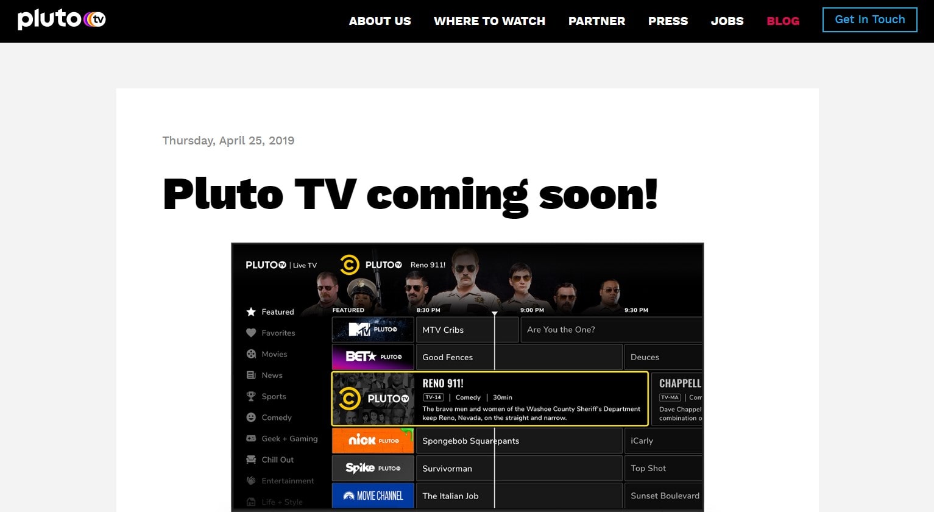Select the Survivorman program

pos(519,468)
